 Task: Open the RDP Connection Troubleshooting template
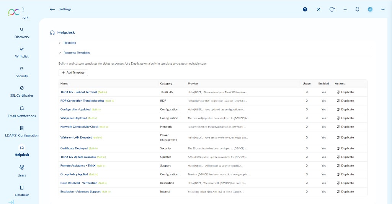click(82, 101)
